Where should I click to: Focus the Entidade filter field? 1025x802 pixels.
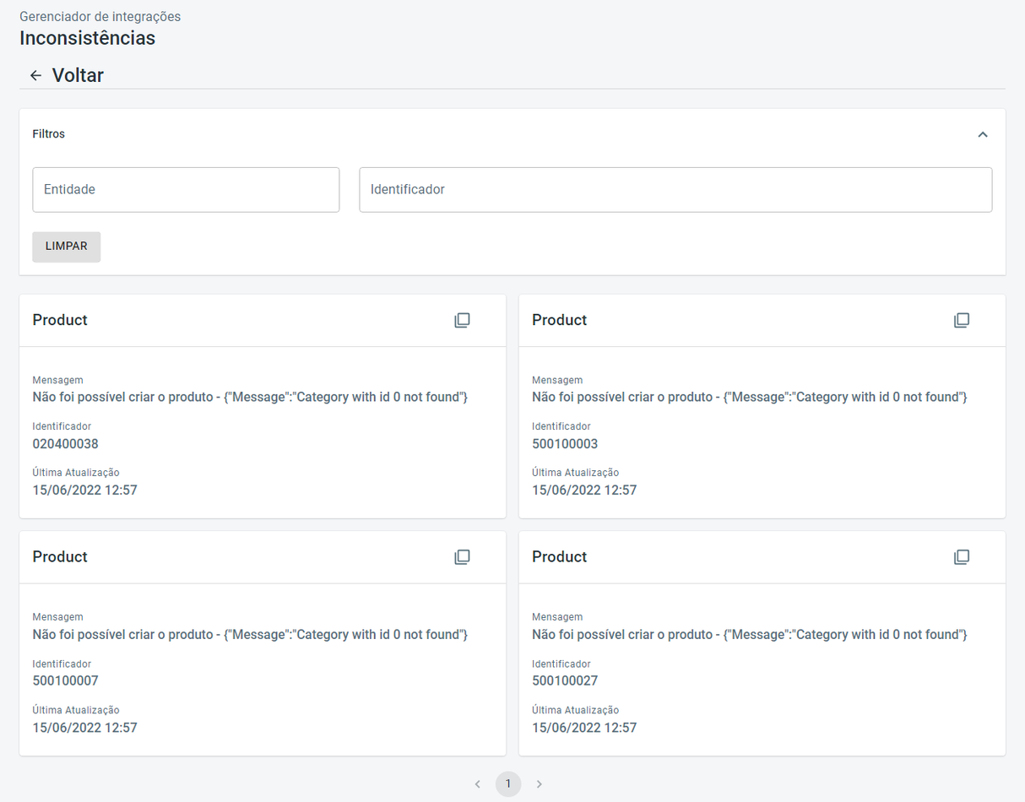pos(186,190)
